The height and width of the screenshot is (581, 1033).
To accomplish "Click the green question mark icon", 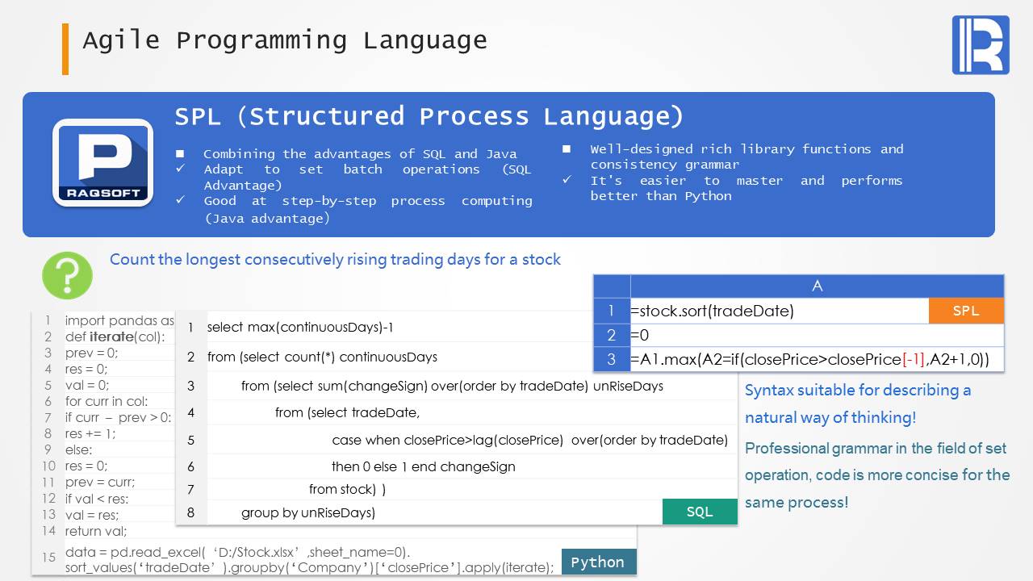I will [67, 275].
